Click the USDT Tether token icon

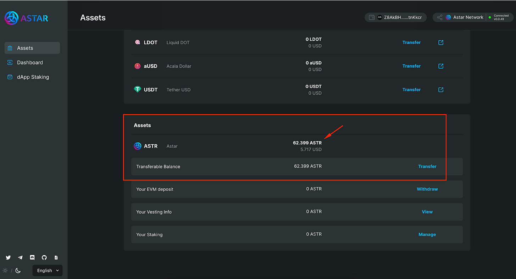point(138,90)
